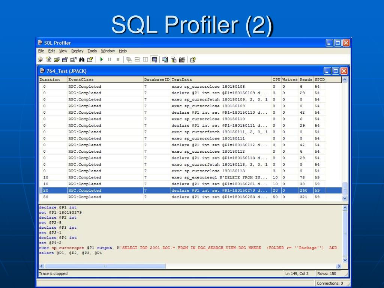Click 'set @P1=180150279' in the text pane
Viewport: 384px width, 288px height.
tap(60, 213)
